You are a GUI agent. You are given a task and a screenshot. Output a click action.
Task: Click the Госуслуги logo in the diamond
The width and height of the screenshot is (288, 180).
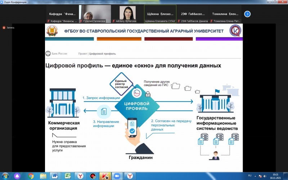click(136, 93)
